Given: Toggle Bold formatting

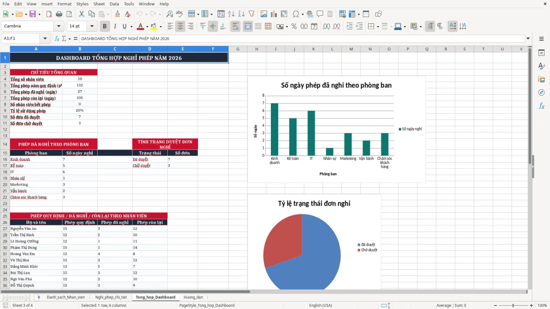Looking at the screenshot, I should tap(104, 27).
